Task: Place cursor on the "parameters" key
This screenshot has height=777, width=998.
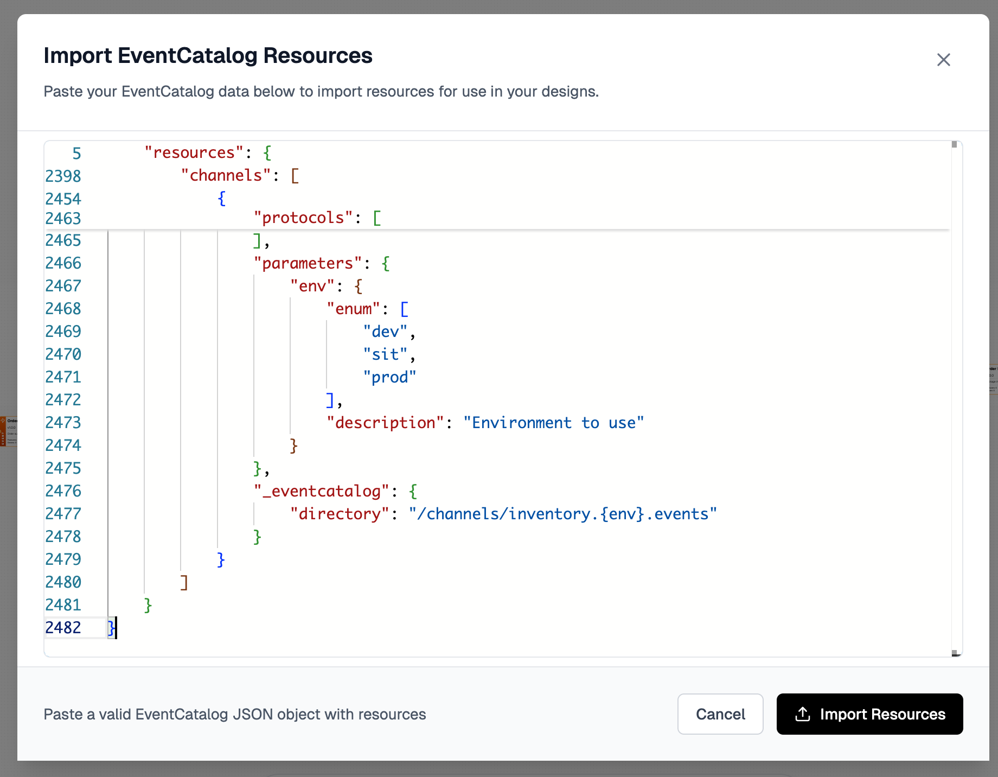Action: pos(307,263)
